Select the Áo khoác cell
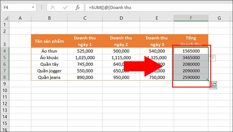The image size is (233, 132). [x=49, y=58]
